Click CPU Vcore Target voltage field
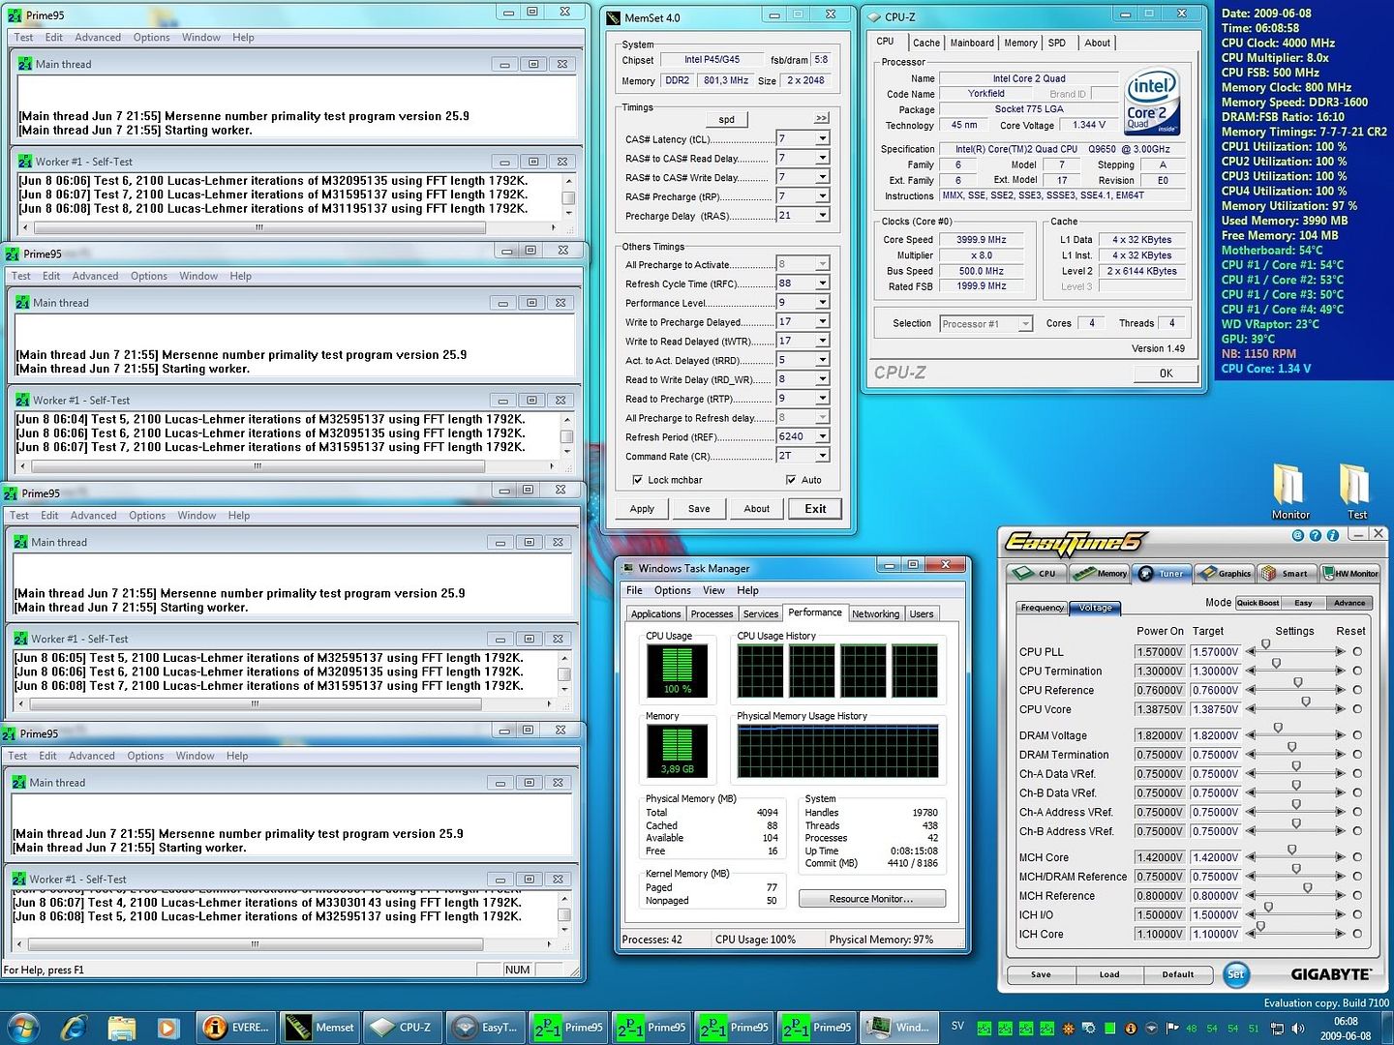This screenshot has height=1045, width=1394. click(1215, 709)
